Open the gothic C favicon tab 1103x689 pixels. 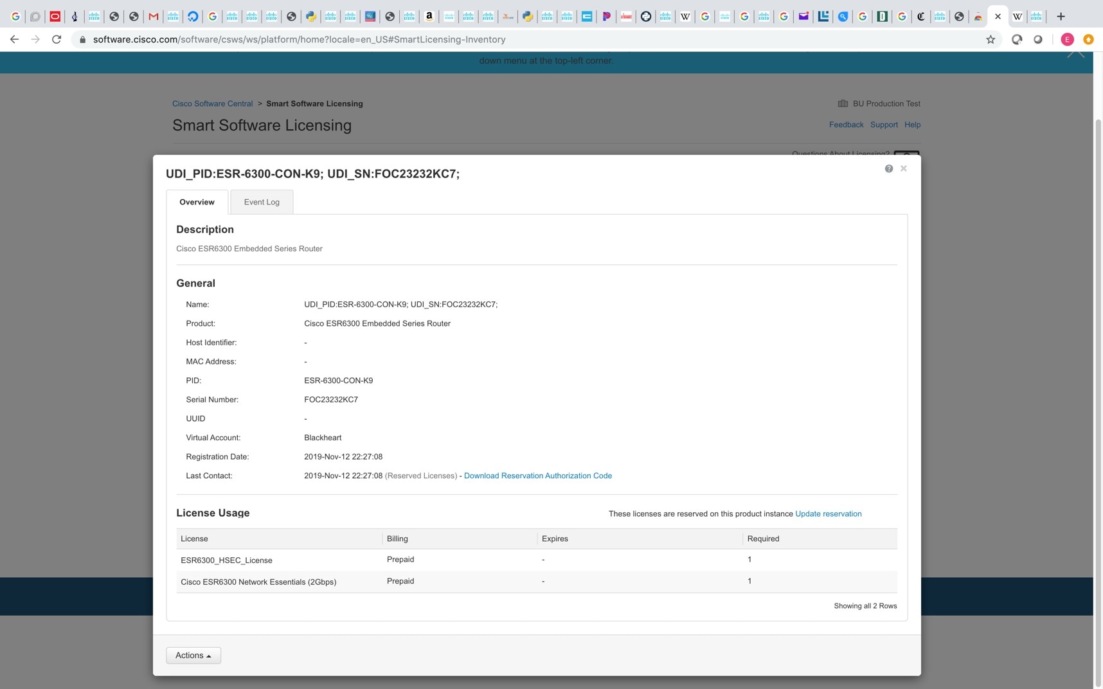click(921, 17)
